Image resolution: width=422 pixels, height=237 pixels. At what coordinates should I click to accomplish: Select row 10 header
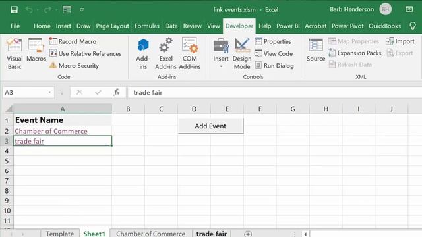7,211
